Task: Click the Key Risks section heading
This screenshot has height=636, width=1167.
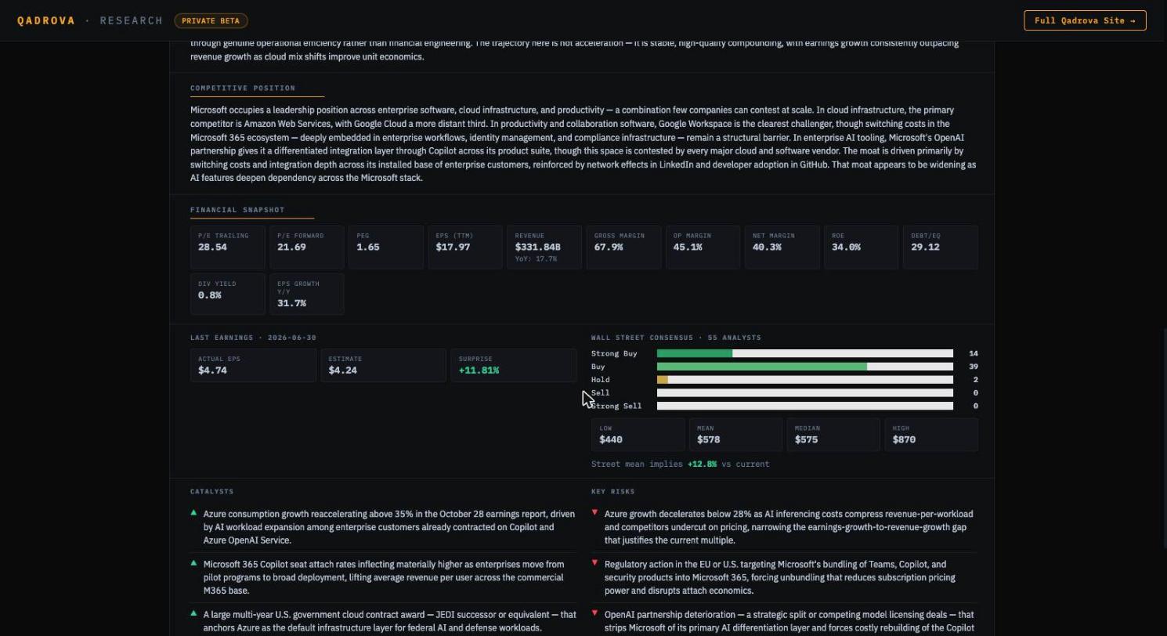Action: tap(613, 492)
